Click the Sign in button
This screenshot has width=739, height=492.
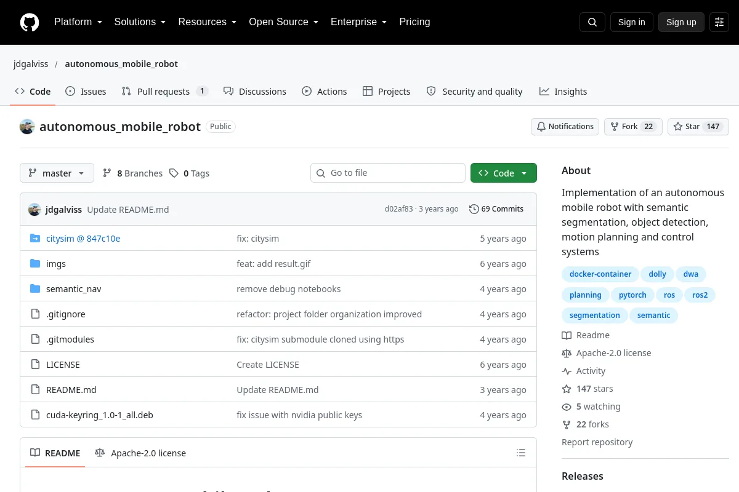pyautogui.click(x=631, y=22)
